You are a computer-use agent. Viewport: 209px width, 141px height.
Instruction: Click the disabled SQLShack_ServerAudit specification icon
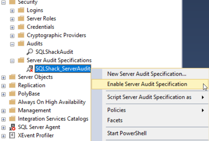tap(30, 69)
